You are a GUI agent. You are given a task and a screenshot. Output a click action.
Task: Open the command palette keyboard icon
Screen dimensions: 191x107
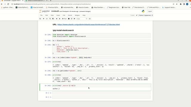[90, 19]
